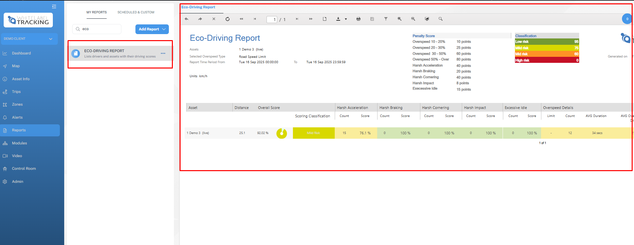This screenshot has height=245, width=634.
Task: Export report with the download icon
Action: 338,19
